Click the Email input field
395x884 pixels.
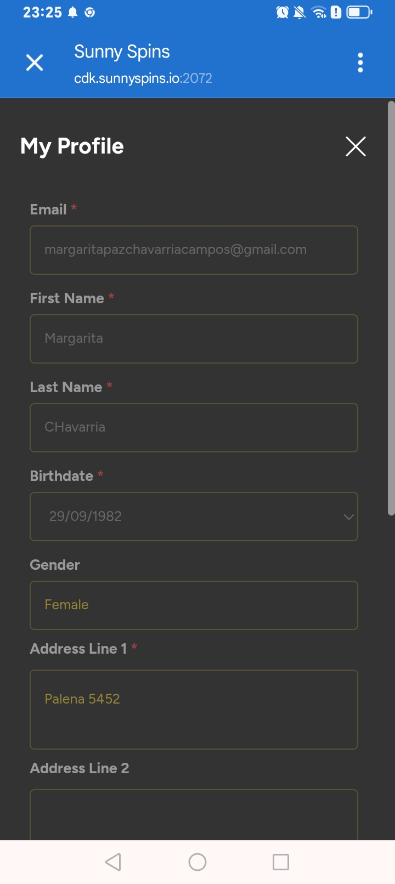194,250
